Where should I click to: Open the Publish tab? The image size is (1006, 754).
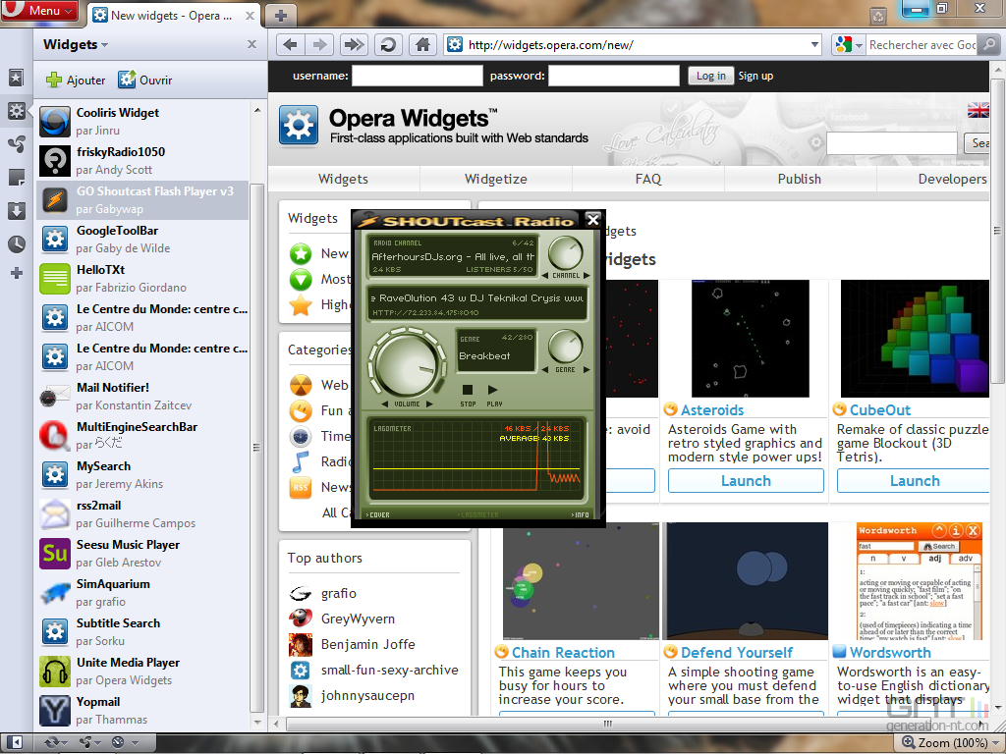tap(800, 179)
